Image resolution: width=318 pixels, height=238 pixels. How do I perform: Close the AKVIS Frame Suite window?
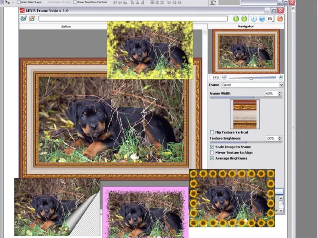point(281,10)
